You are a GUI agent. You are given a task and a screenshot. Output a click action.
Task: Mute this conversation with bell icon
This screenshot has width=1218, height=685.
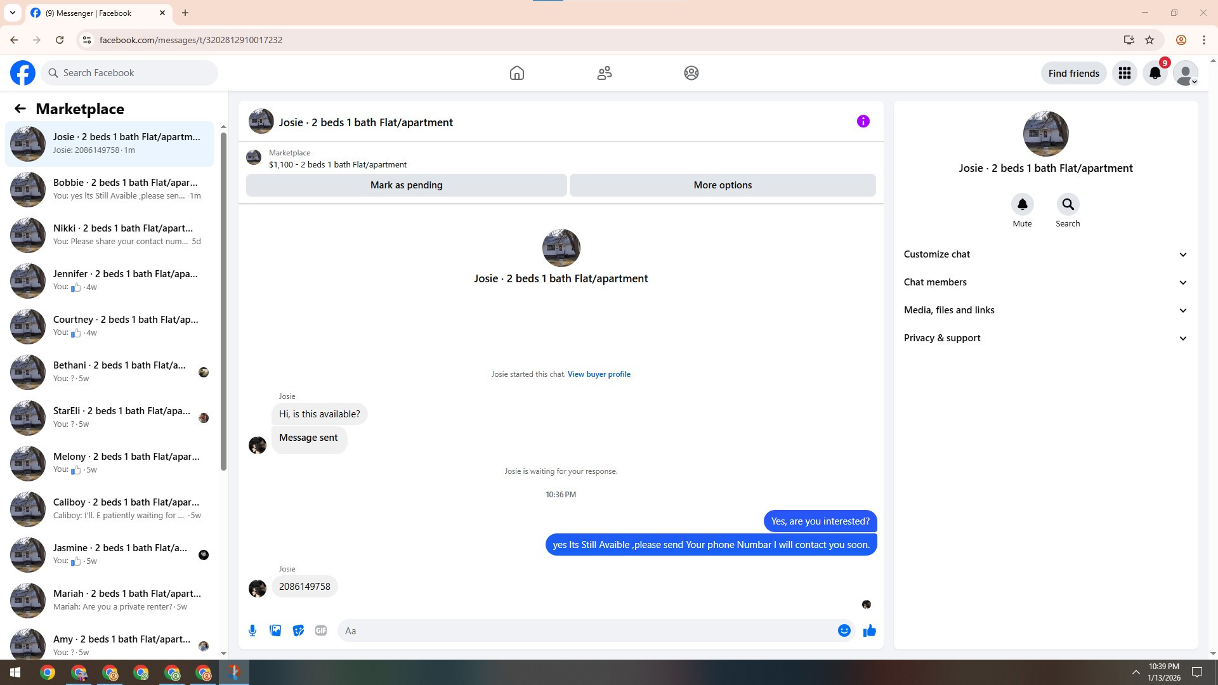pos(1022,204)
